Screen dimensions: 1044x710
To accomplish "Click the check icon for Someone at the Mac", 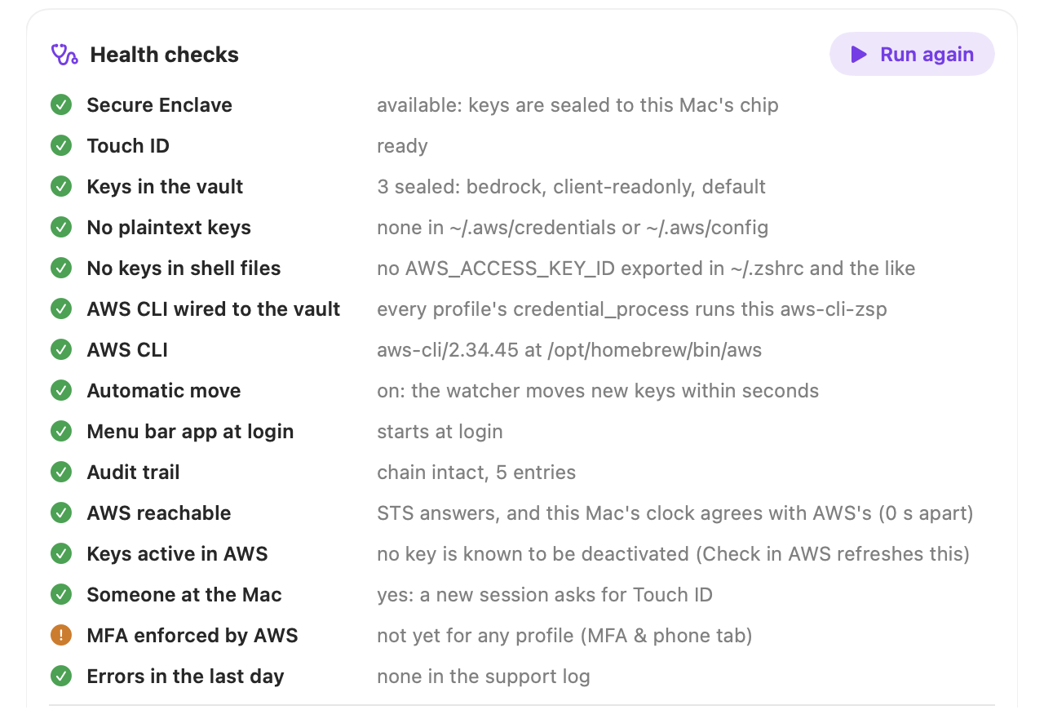I will (61, 594).
